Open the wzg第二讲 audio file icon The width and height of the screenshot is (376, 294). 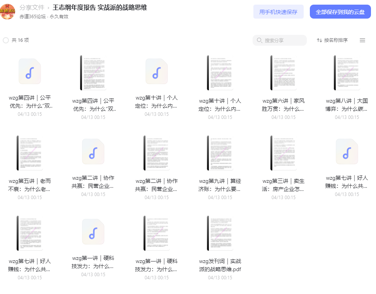(93, 151)
